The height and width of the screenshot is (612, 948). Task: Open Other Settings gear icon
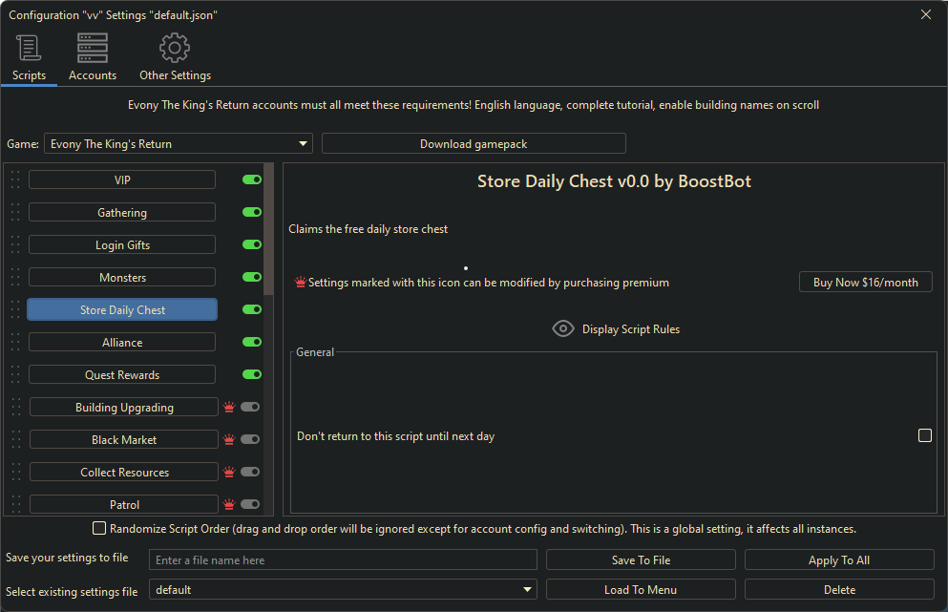click(175, 48)
